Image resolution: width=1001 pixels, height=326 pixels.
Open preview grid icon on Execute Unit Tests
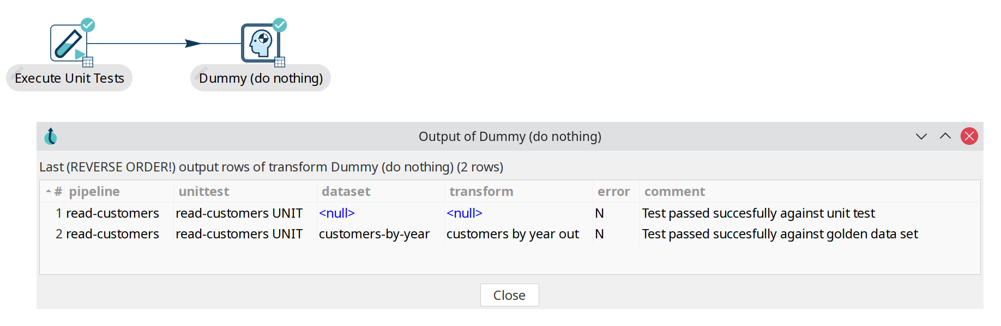[88, 62]
